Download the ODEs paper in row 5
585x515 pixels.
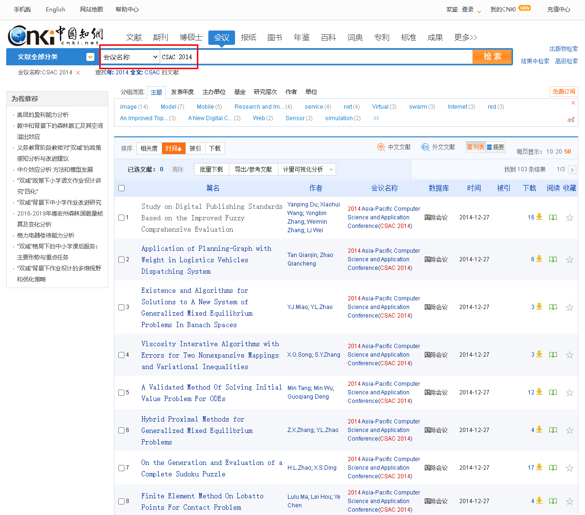pos(539,392)
